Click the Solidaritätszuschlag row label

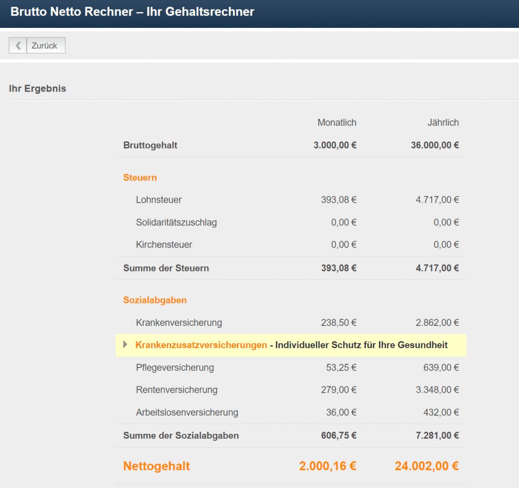[176, 222]
